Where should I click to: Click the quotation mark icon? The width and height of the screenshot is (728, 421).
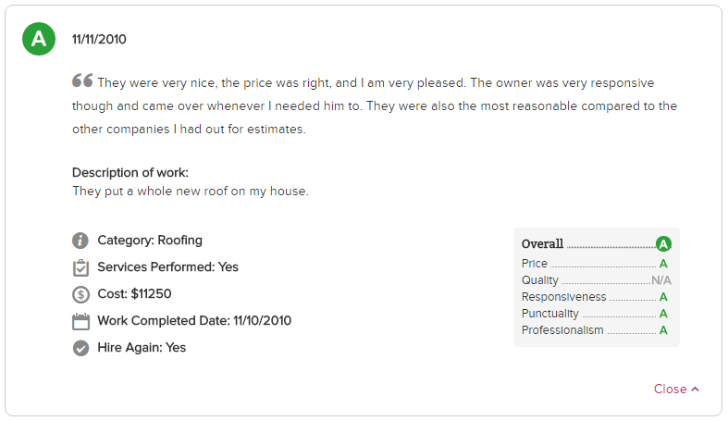pyautogui.click(x=82, y=80)
